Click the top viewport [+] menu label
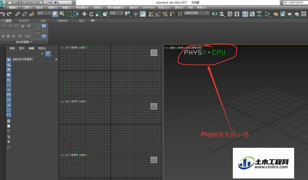This screenshot has width=308, height=180. [62, 48]
